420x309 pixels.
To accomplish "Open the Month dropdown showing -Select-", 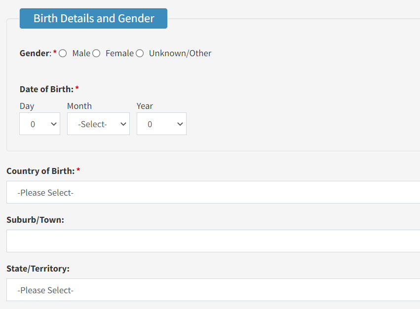I will (x=98, y=124).
